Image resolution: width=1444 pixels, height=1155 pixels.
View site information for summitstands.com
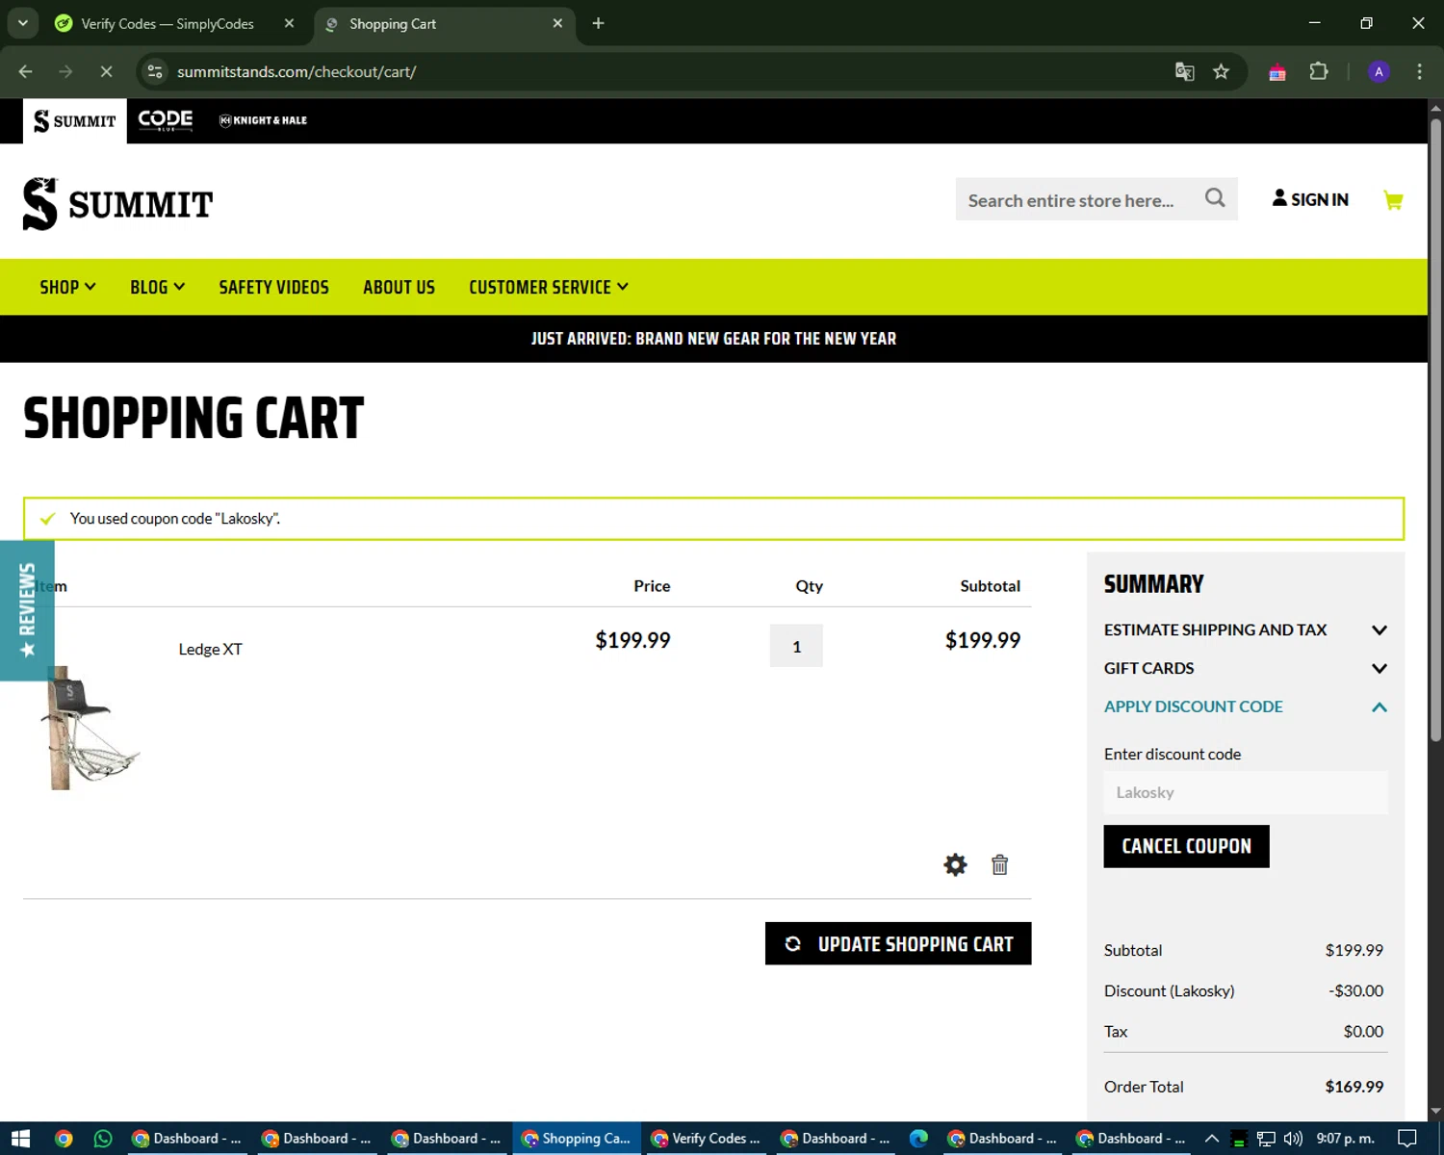click(155, 71)
